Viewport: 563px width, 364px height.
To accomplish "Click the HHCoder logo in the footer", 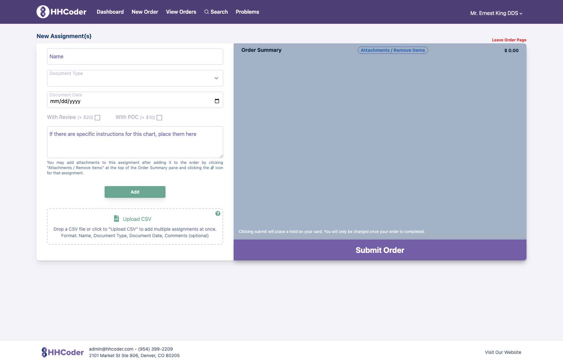I will (62, 352).
